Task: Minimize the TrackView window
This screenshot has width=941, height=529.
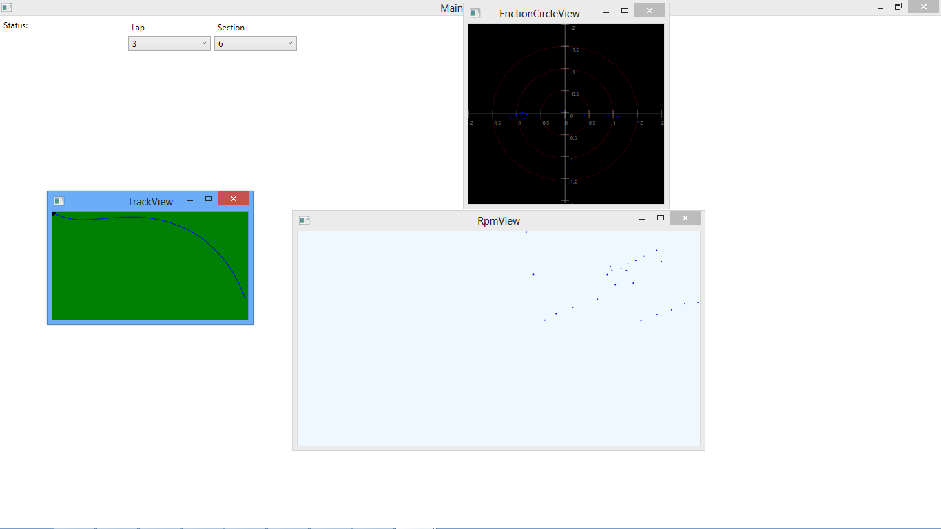Action: 190,200
